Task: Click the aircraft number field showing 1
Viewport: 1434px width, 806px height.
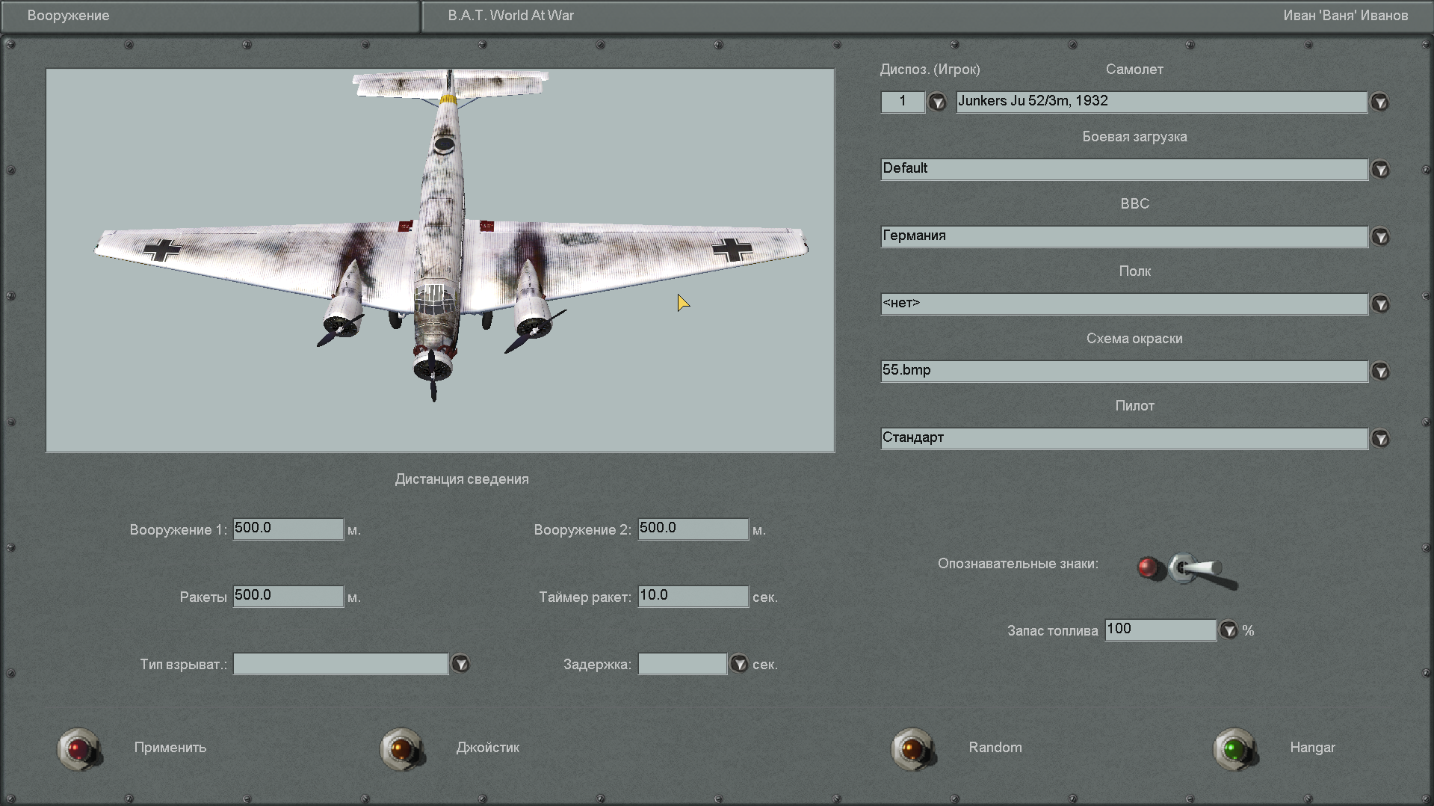Action: point(903,102)
